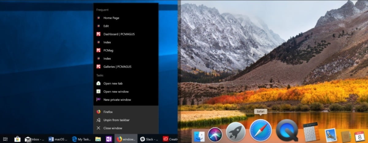Image resolution: width=368 pixels, height=143 pixels.
Task: Open File Explorer from the taskbar
Action: (98, 139)
